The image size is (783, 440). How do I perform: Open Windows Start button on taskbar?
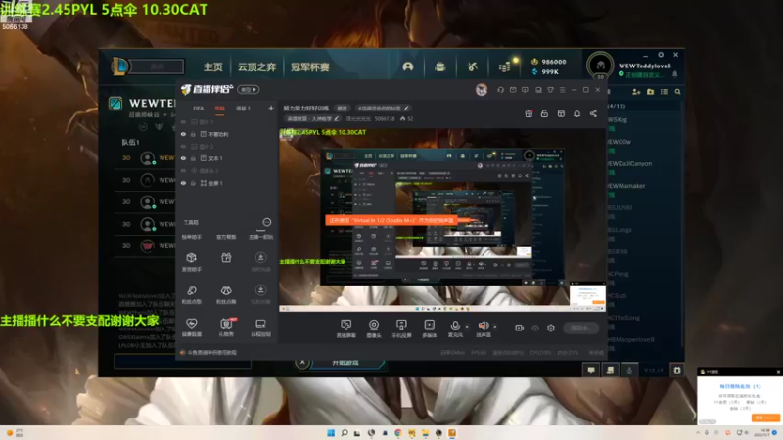(331, 433)
